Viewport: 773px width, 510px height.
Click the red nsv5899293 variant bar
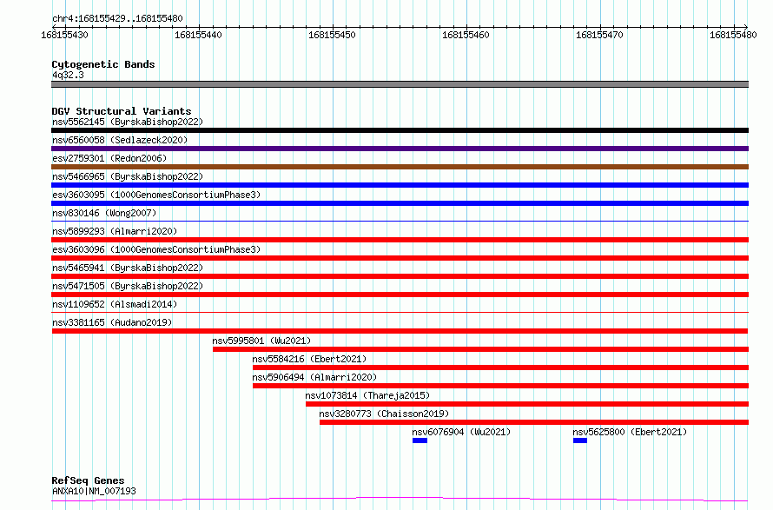coord(400,240)
